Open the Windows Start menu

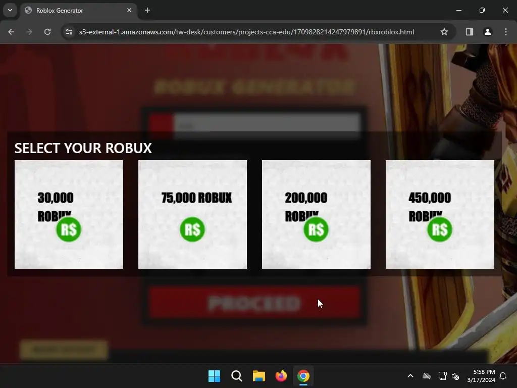(x=214, y=376)
